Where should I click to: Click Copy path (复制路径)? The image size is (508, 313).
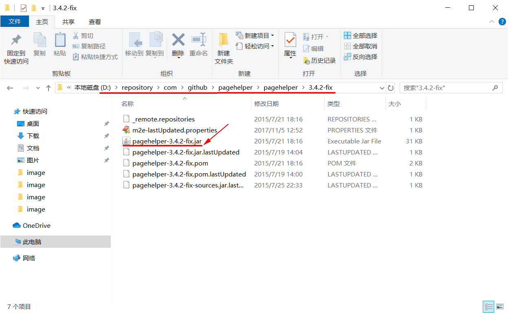coord(89,46)
